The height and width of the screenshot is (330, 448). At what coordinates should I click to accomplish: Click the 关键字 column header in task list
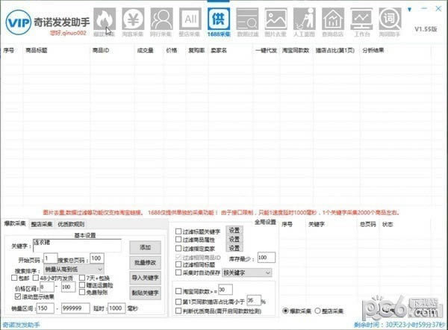pyautogui.click(x=317, y=224)
